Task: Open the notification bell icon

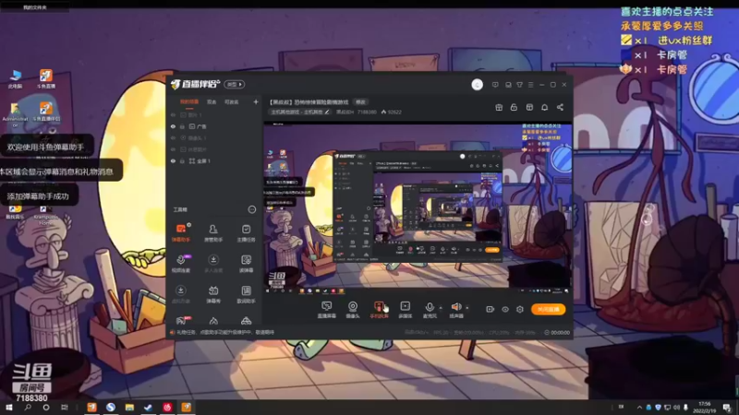Action: pyautogui.click(x=544, y=107)
